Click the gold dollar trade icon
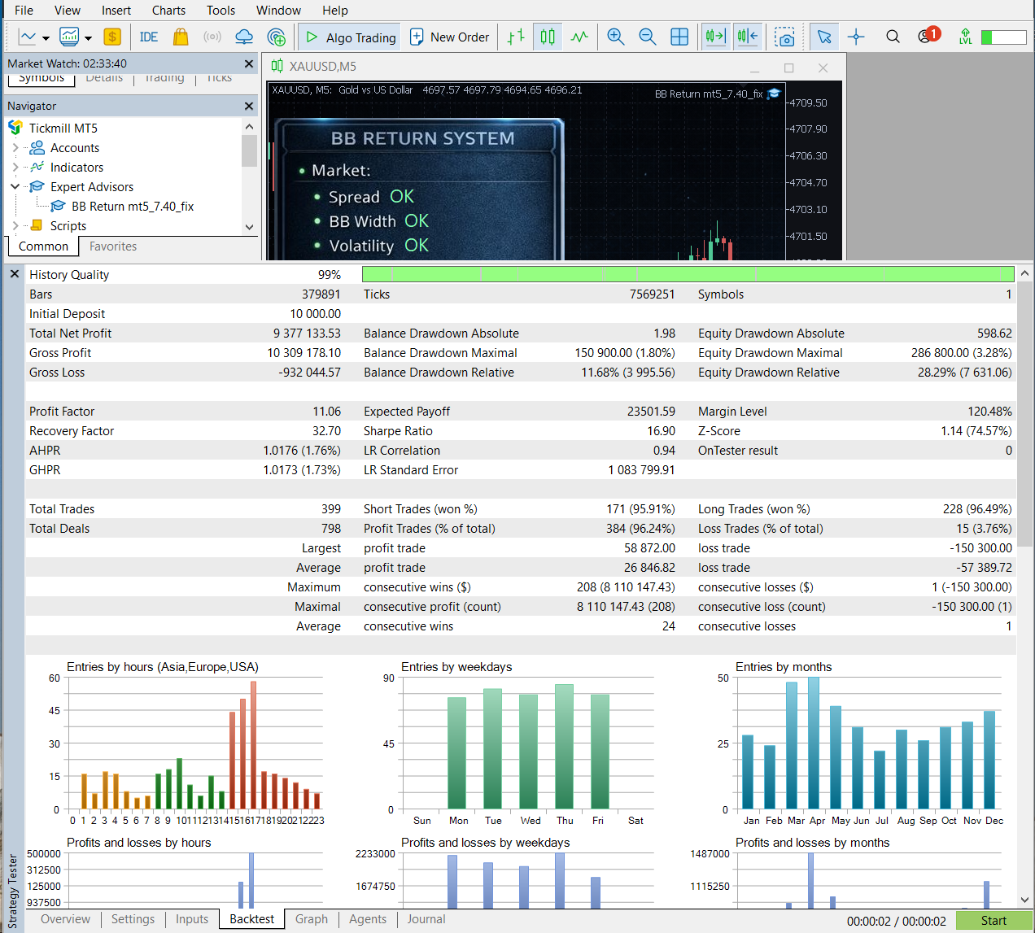Image resolution: width=1035 pixels, height=933 pixels. click(112, 37)
